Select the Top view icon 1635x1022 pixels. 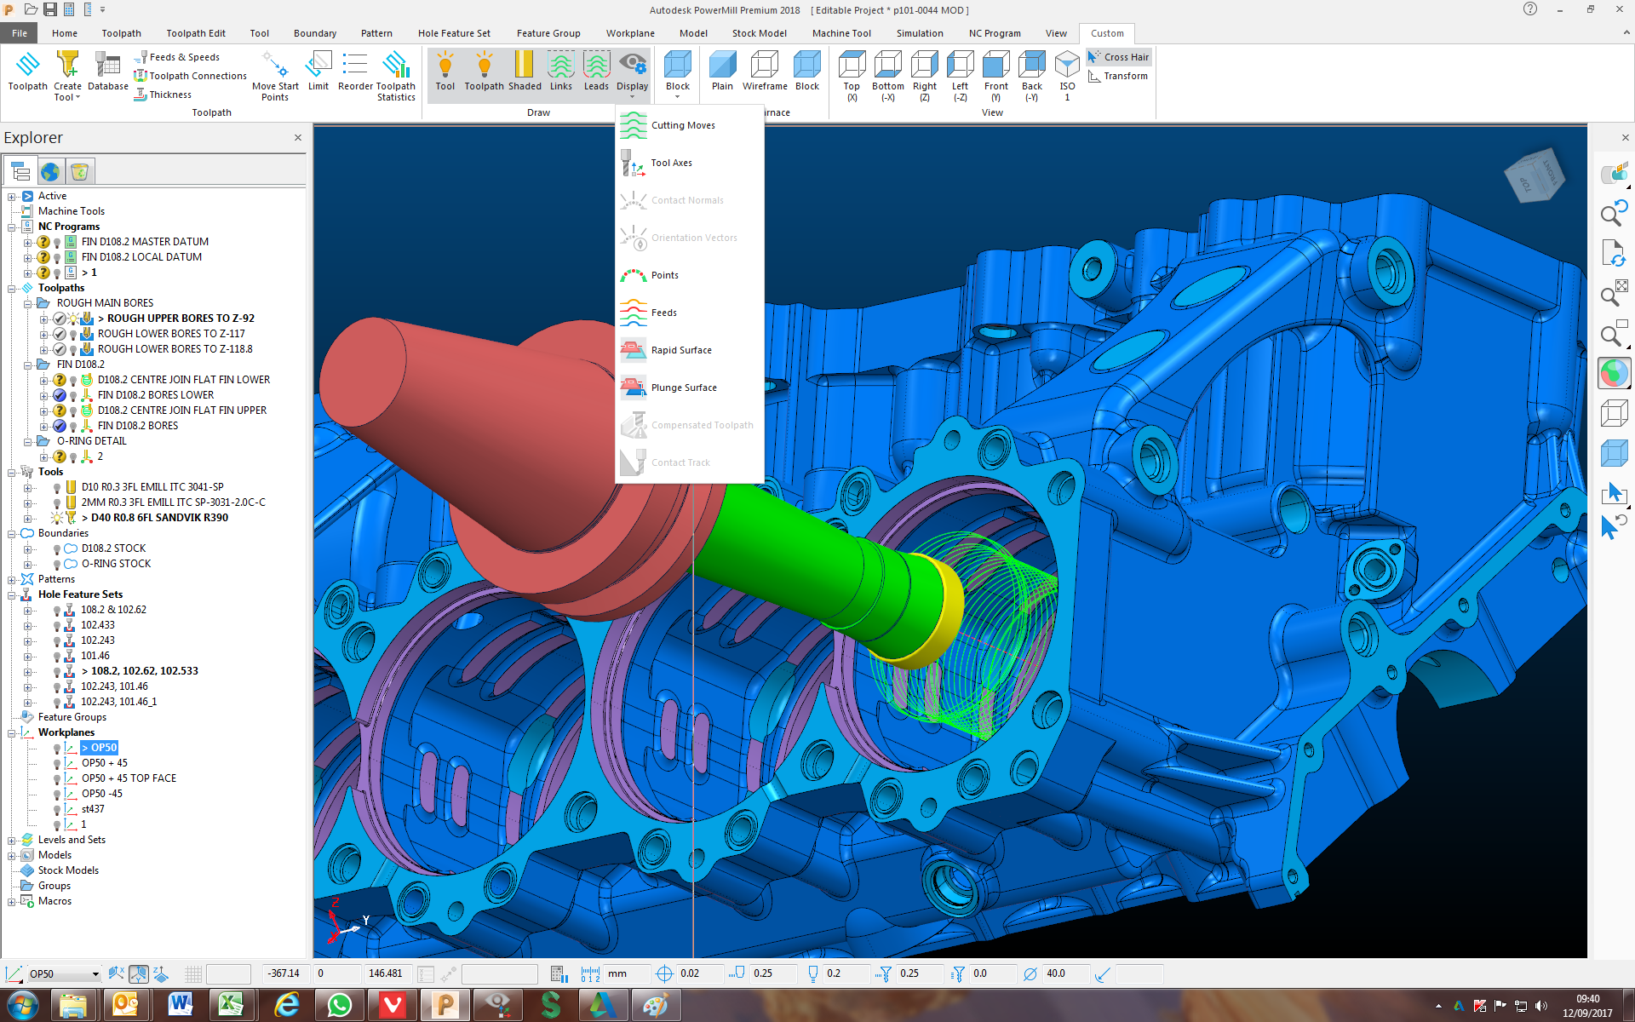[852, 65]
